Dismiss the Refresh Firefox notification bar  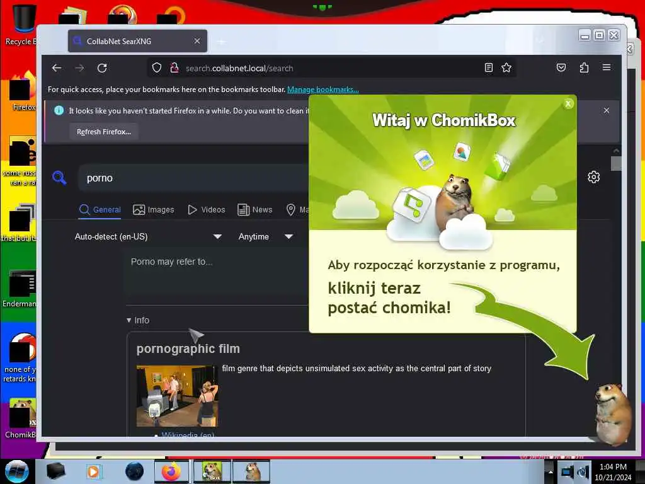point(607,110)
